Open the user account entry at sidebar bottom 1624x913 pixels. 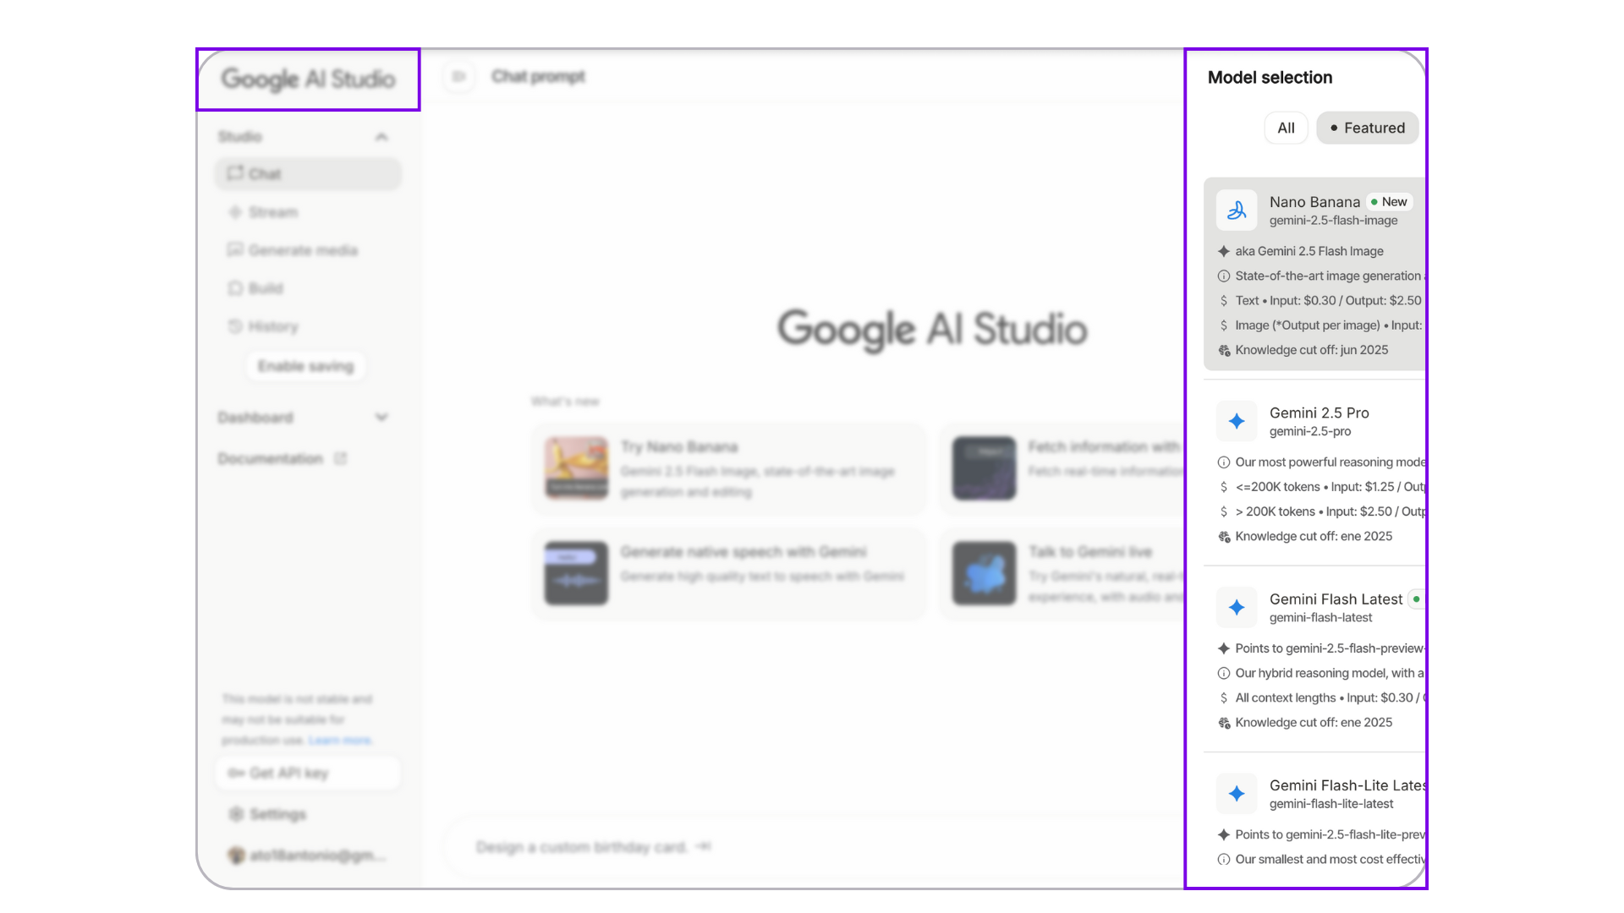pyautogui.click(x=308, y=855)
